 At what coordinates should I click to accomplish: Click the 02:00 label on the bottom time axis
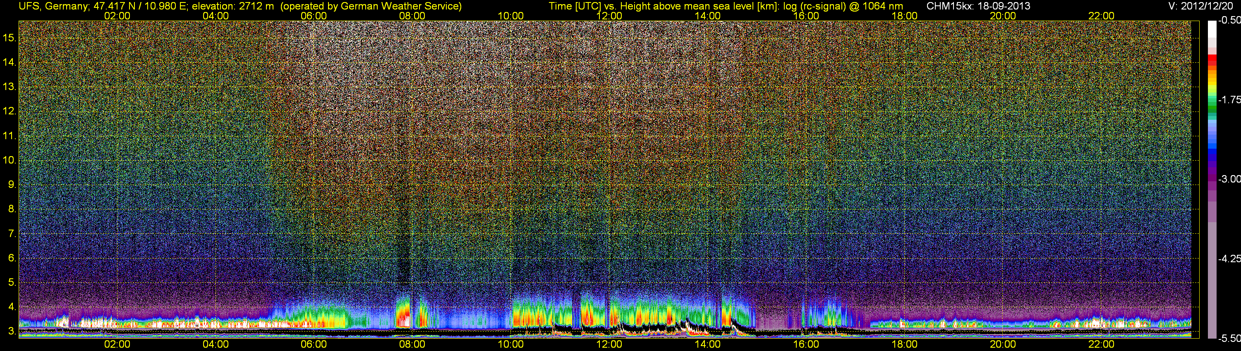117,344
